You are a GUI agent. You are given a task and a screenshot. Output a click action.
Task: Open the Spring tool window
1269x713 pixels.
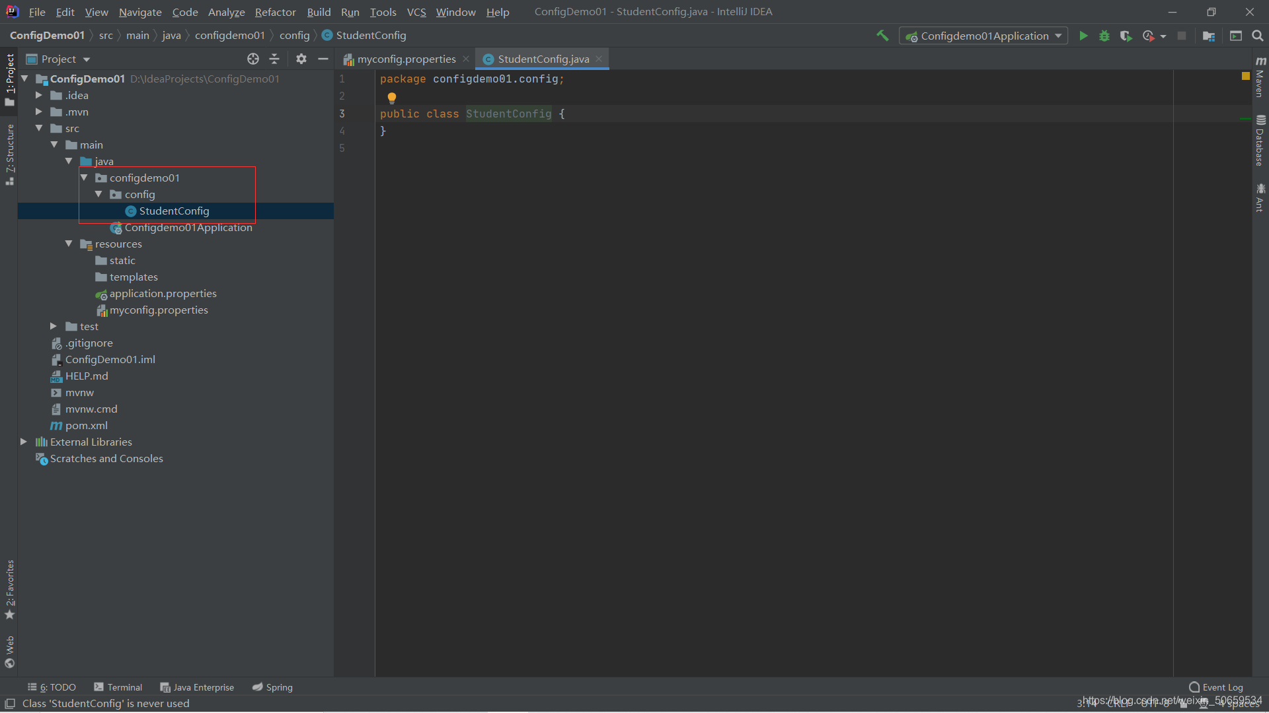click(x=272, y=687)
